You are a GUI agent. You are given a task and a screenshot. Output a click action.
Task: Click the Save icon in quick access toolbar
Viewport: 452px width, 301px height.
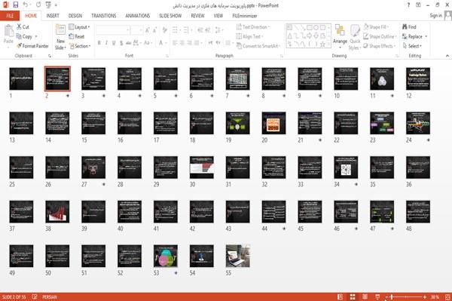[x=16, y=5]
